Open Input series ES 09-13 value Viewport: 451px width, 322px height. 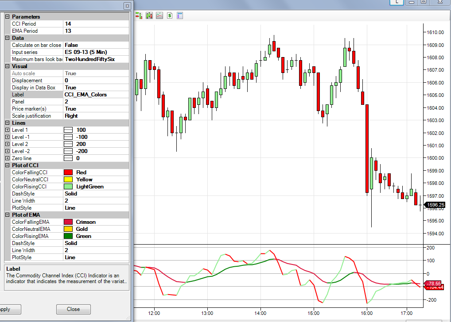96,52
